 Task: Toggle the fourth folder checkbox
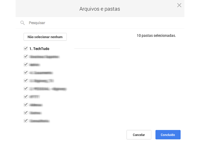click(x=26, y=73)
